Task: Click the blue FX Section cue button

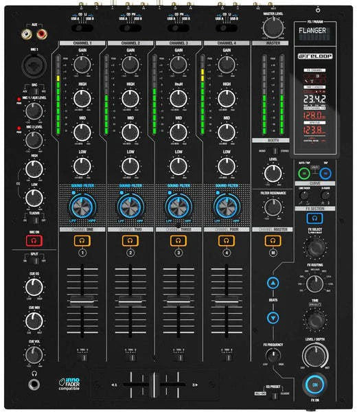Action: [314, 218]
